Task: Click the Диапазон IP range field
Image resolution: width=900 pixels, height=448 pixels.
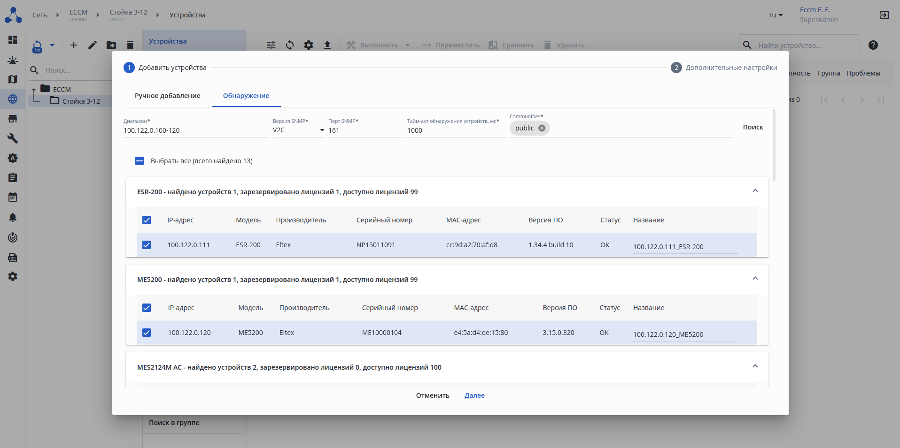Action: pyautogui.click(x=195, y=130)
